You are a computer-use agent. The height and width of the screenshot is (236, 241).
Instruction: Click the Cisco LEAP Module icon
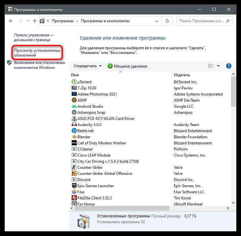(74, 155)
